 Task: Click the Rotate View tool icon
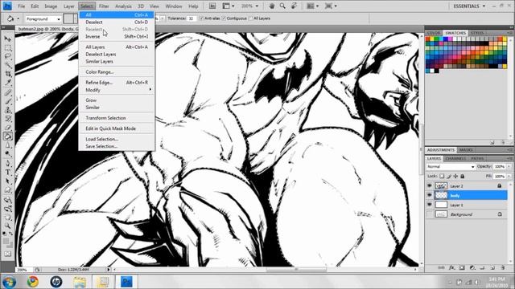click(x=294, y=6)
